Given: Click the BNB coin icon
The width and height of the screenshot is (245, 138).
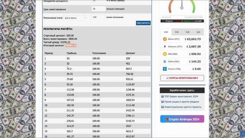Looking at the screenshot, I should click(165, 54).
